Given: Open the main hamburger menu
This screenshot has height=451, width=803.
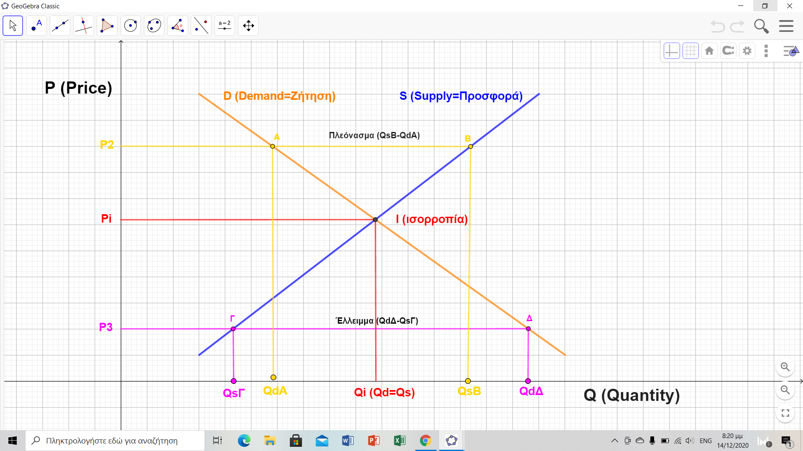Looking at the screenshot, I should pos(786,26).
